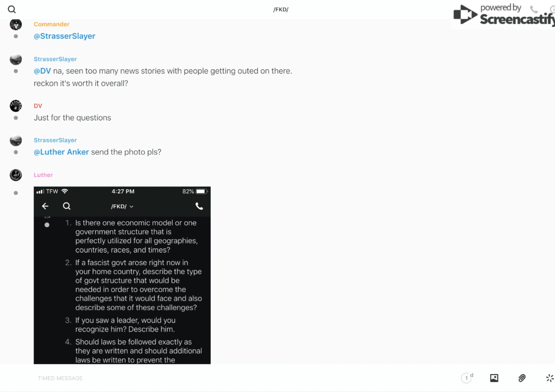Toggle the 1d timed message timer
Image resolution: width=555 pixels, height=392 pixels.
coord(467,377)
